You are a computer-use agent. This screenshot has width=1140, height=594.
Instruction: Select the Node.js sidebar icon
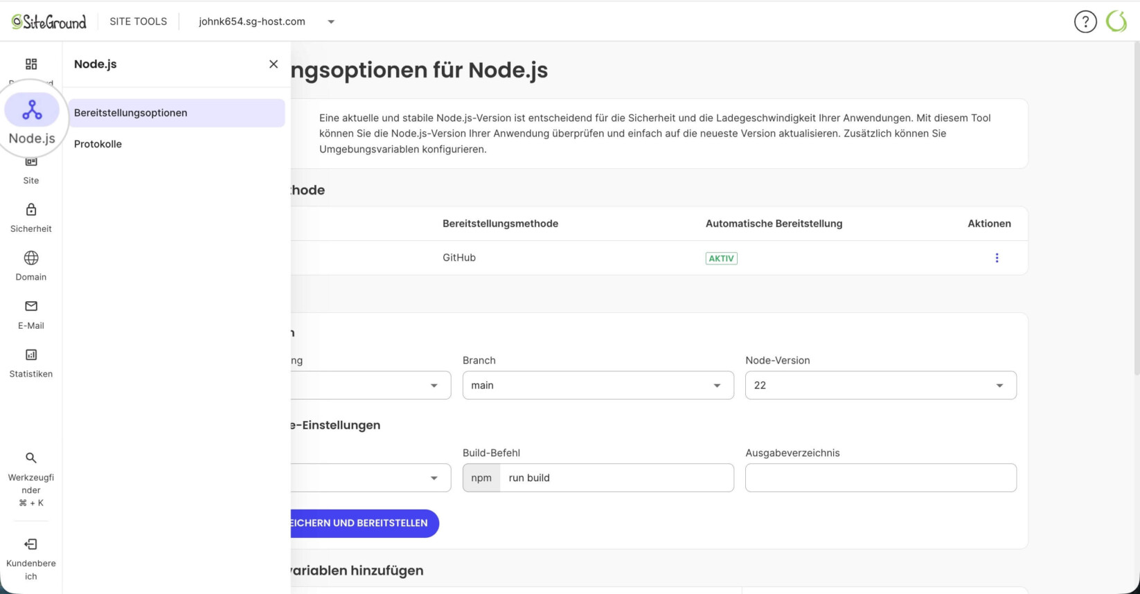32,111
